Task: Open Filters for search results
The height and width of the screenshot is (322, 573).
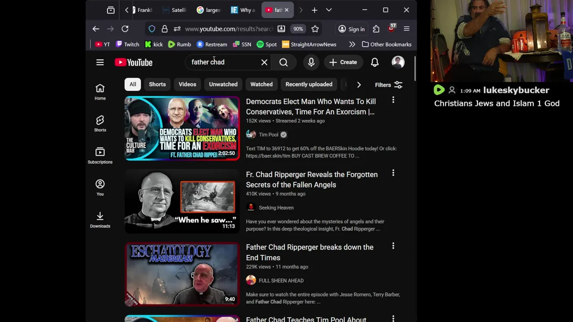Action: [389, 85]
